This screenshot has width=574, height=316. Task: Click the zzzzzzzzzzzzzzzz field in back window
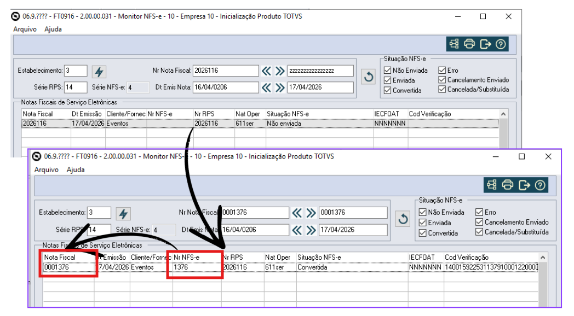pyautogui.click(x=320, y=71)
